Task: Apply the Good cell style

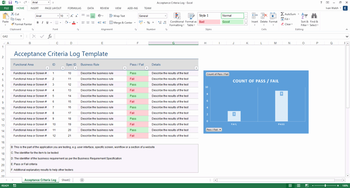Action: tap(232, 21)
